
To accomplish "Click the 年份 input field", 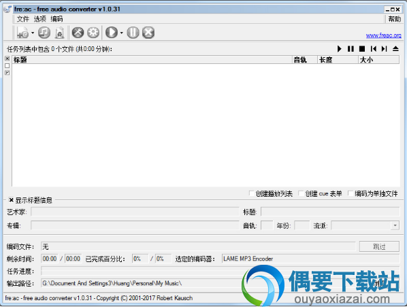I will tap(302, 225).
